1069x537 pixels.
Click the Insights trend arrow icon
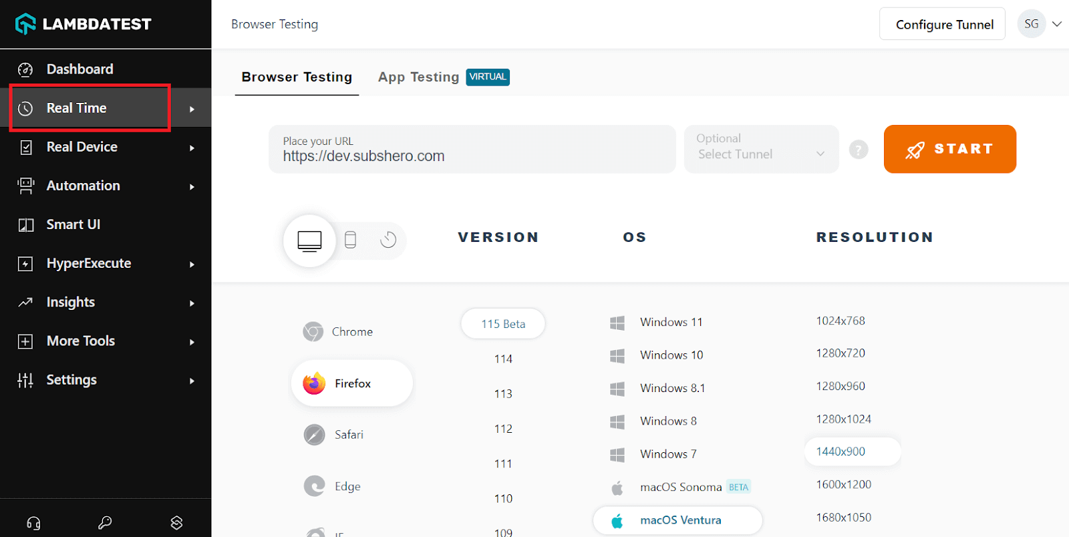25,303
